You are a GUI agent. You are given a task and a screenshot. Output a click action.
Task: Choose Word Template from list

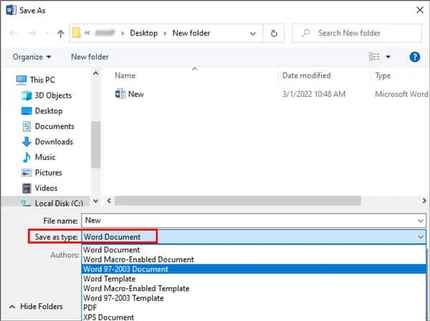[x=254, y=279]
